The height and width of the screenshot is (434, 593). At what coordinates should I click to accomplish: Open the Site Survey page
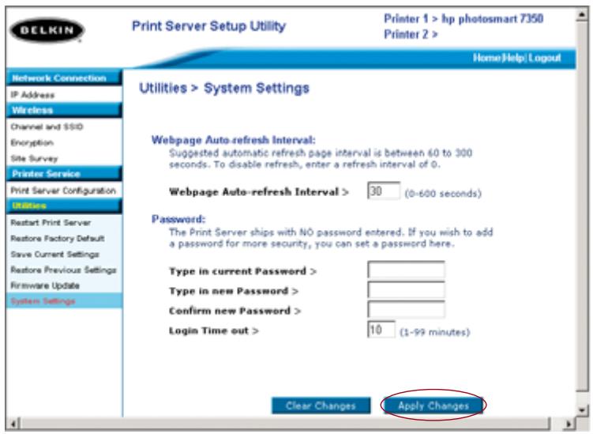coord(34,158)
